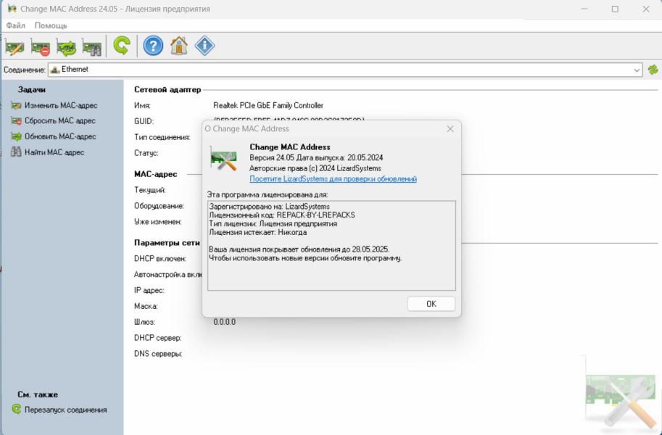Click OK in the About dialog

coord(431,304)
